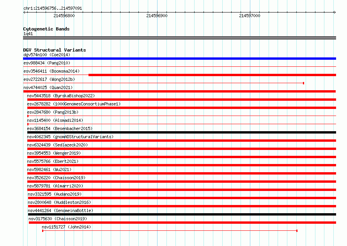Select variant nsv3175630 (Chaisson2019) label
Screen dimensions: 347x246
(58, 219)
